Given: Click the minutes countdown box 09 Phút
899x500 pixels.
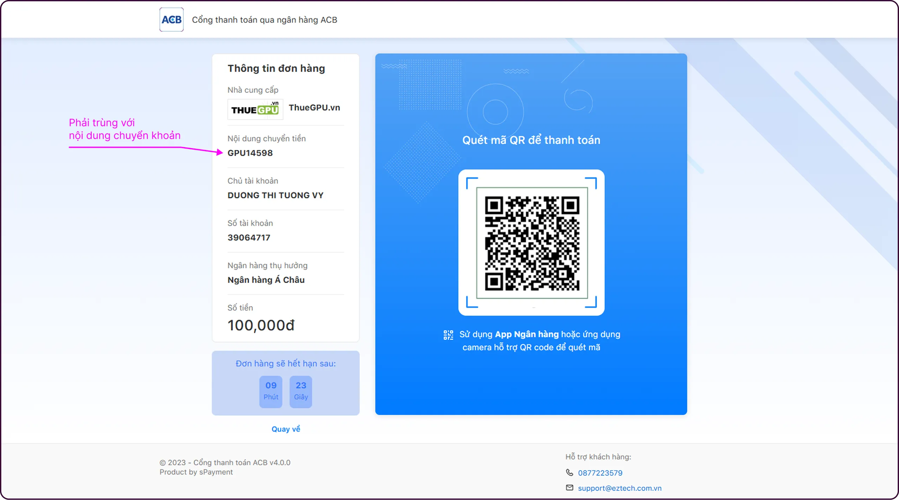Looking at the screenshot, I should pyautogui.click(x=271, y=392).
